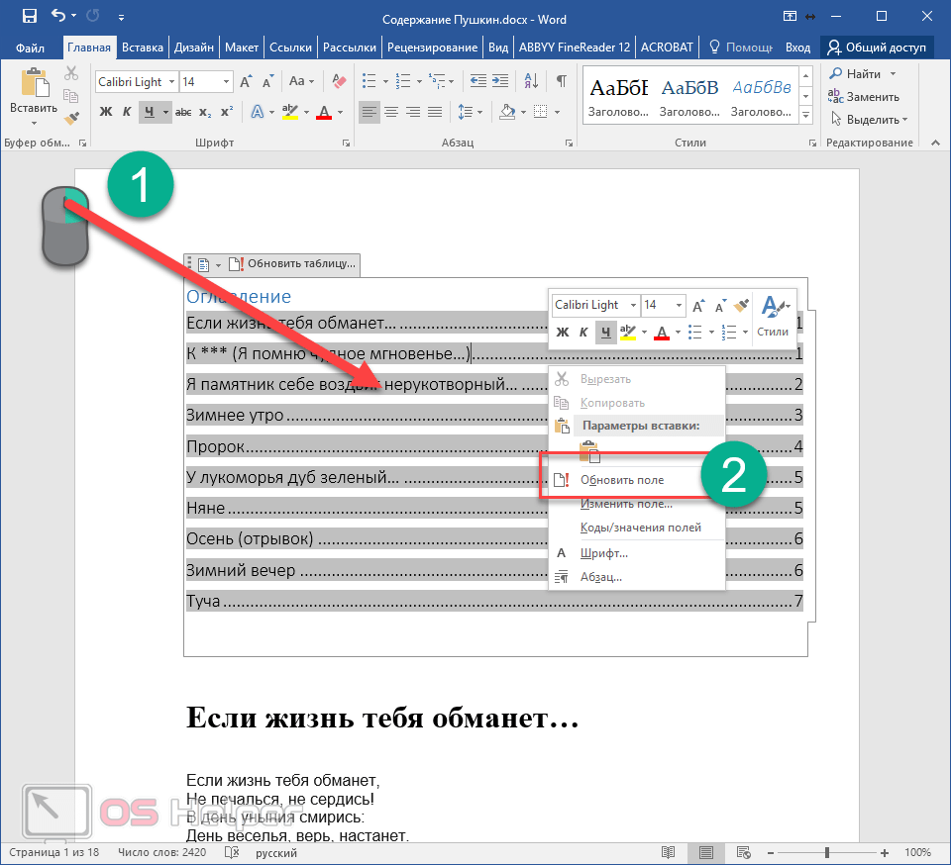This screenshot has height=865, width=951.
Task: Toggle underline (Ч) in the mini toolbar
Action: pyautogui.click(x=603, y=333)
